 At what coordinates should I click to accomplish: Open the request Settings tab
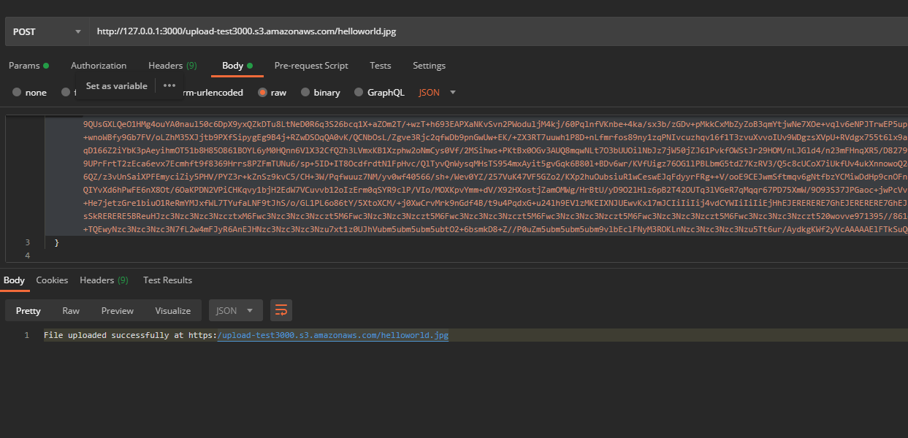tap(429, 66)
